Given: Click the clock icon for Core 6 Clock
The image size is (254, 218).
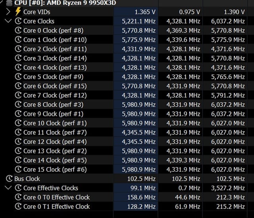Looking at the screenshot, I should click(18, 86).
